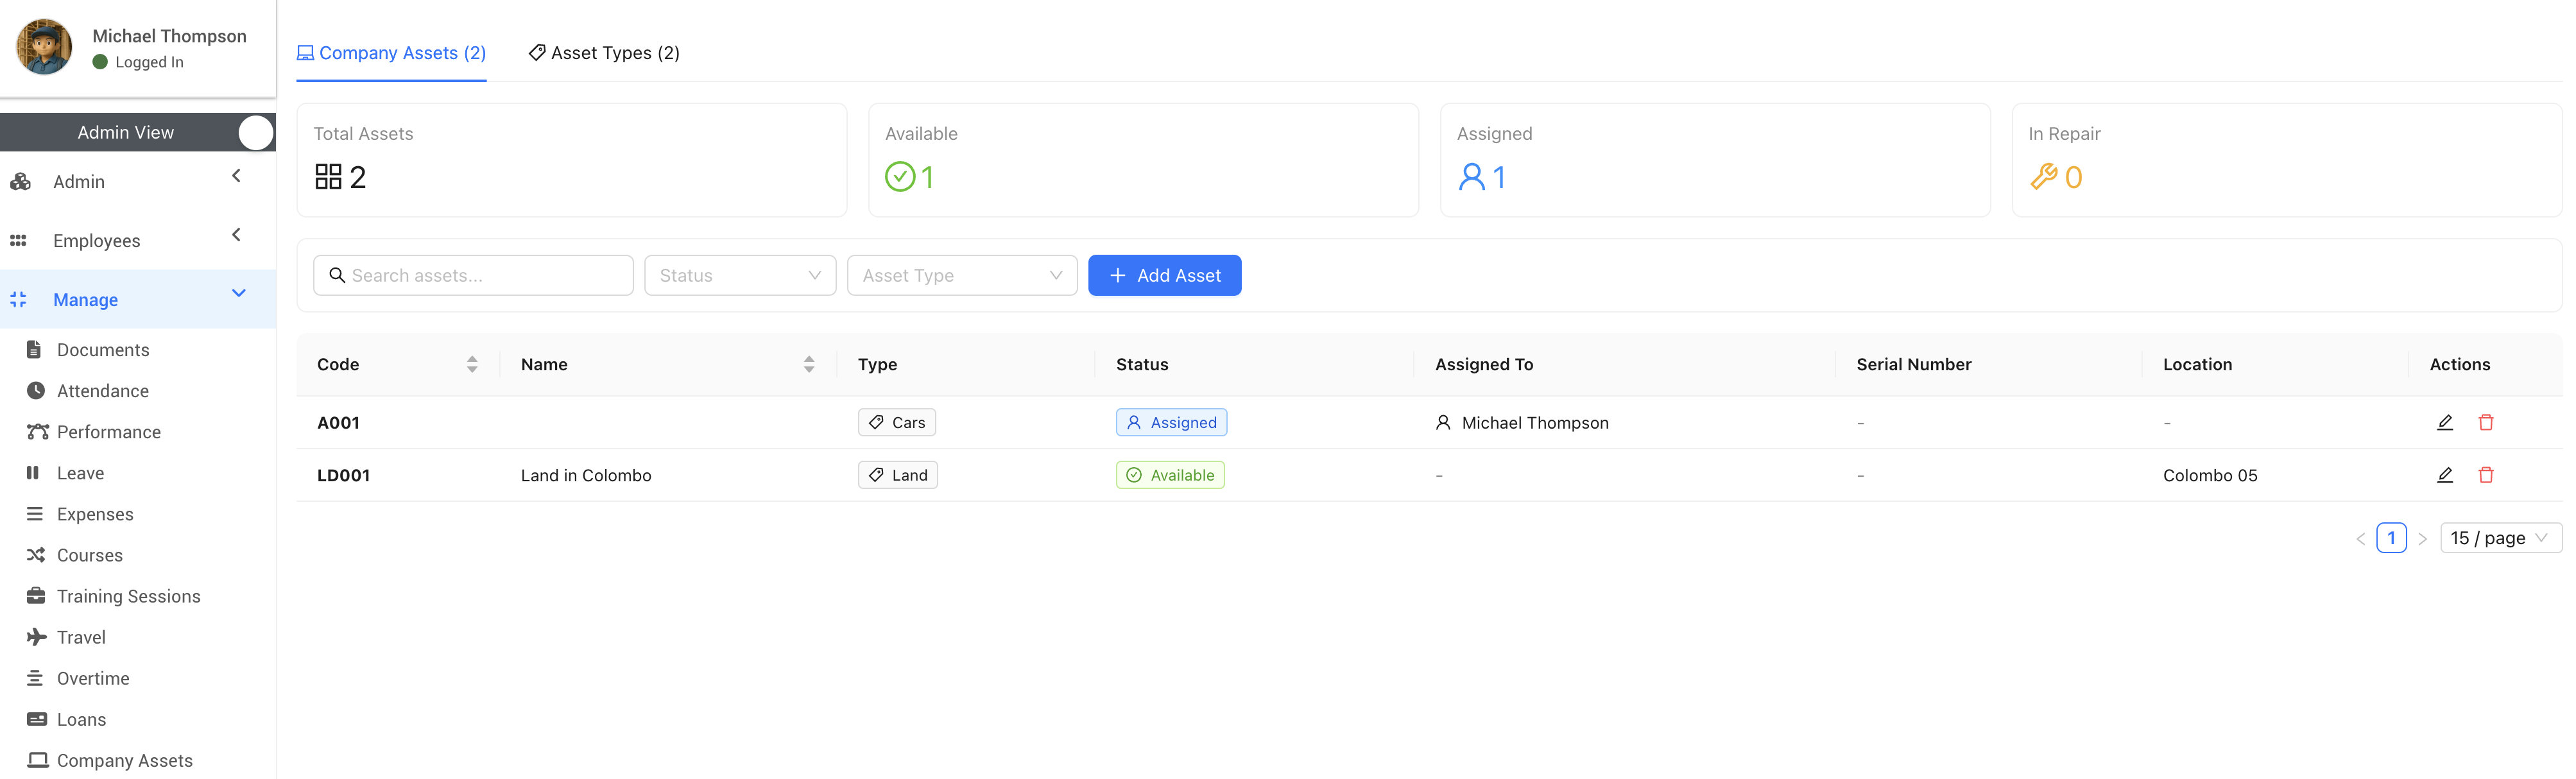Click the Add Asset button
Image resolution: width=2576 pixels, height=779 pixels.
[1164, 275]
